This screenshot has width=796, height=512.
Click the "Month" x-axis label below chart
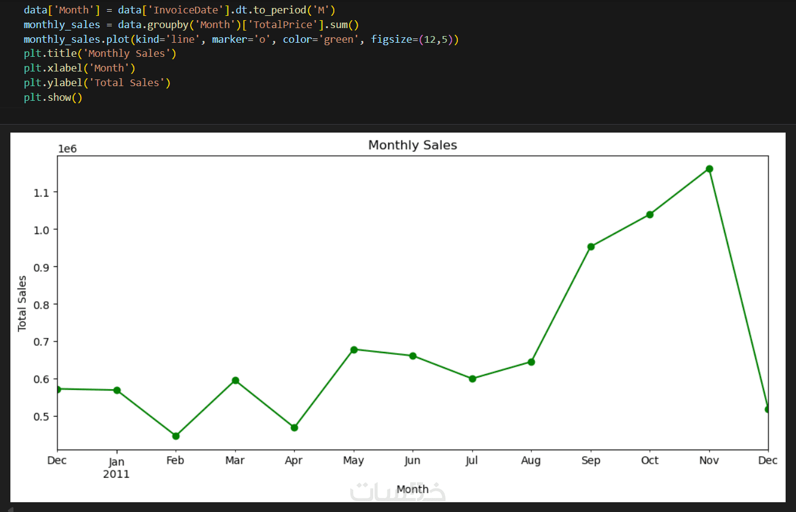[x=412, y=489]
